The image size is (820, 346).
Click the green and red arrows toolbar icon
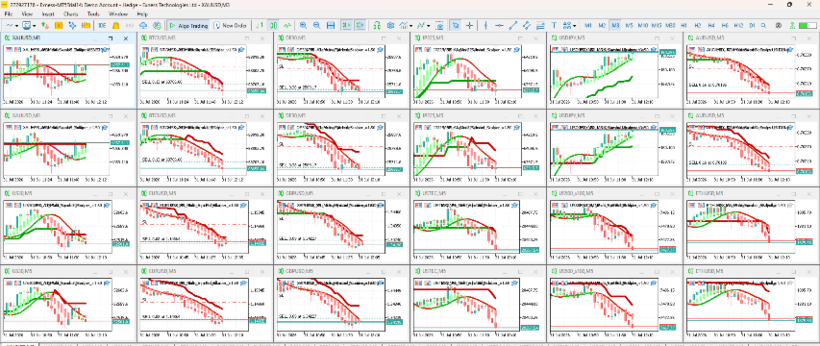[45, 25]
